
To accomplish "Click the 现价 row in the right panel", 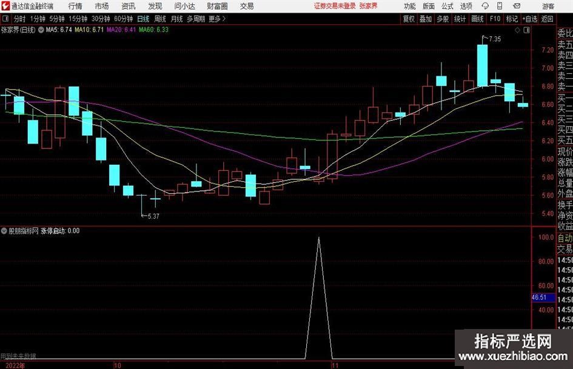I will pyautogui.click(x=565, y=151).
